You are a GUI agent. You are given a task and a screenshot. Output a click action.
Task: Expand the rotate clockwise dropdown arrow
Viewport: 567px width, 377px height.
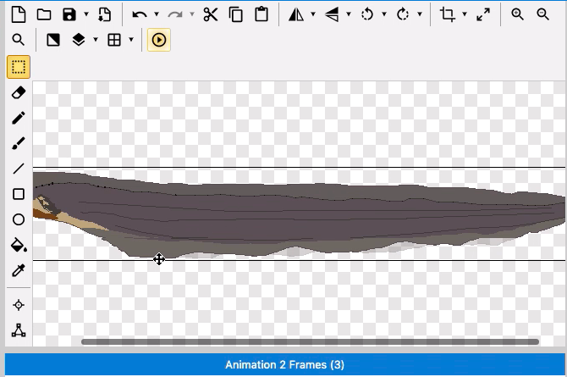pos(420,14)
